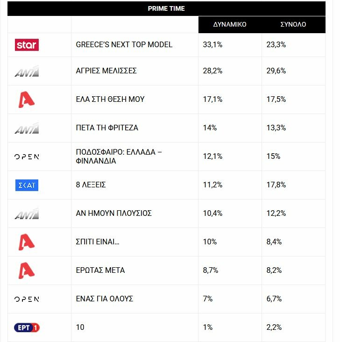Click ANT1 logo beside ΑΝ ΗΜΟΥΝ ΠΛΟΥΣΙΟΣ
Screen dimensions: 340x342
tap(27, 214)
